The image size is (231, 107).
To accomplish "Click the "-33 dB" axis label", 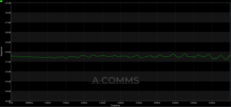I will coord(8,81).
